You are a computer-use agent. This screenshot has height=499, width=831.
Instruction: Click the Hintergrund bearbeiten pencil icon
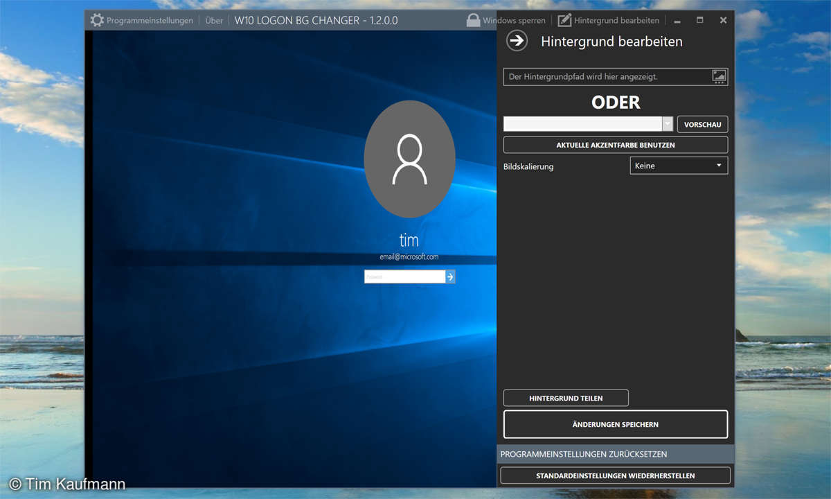pyautogui.click(x=564, y=20)
